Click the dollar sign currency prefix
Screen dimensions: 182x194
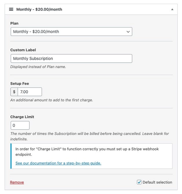coord(14,92)
